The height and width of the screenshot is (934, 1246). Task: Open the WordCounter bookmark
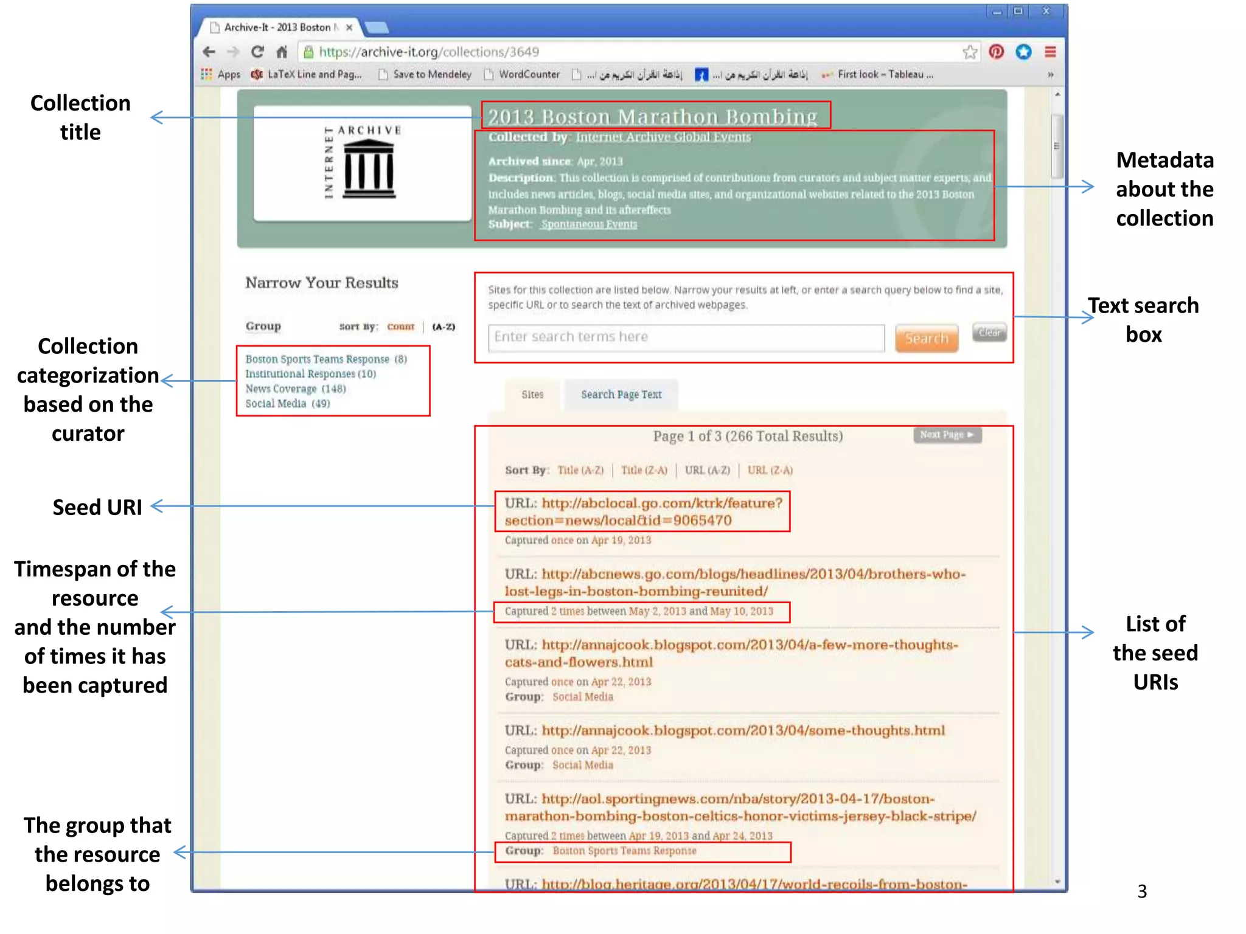point(522,74)
